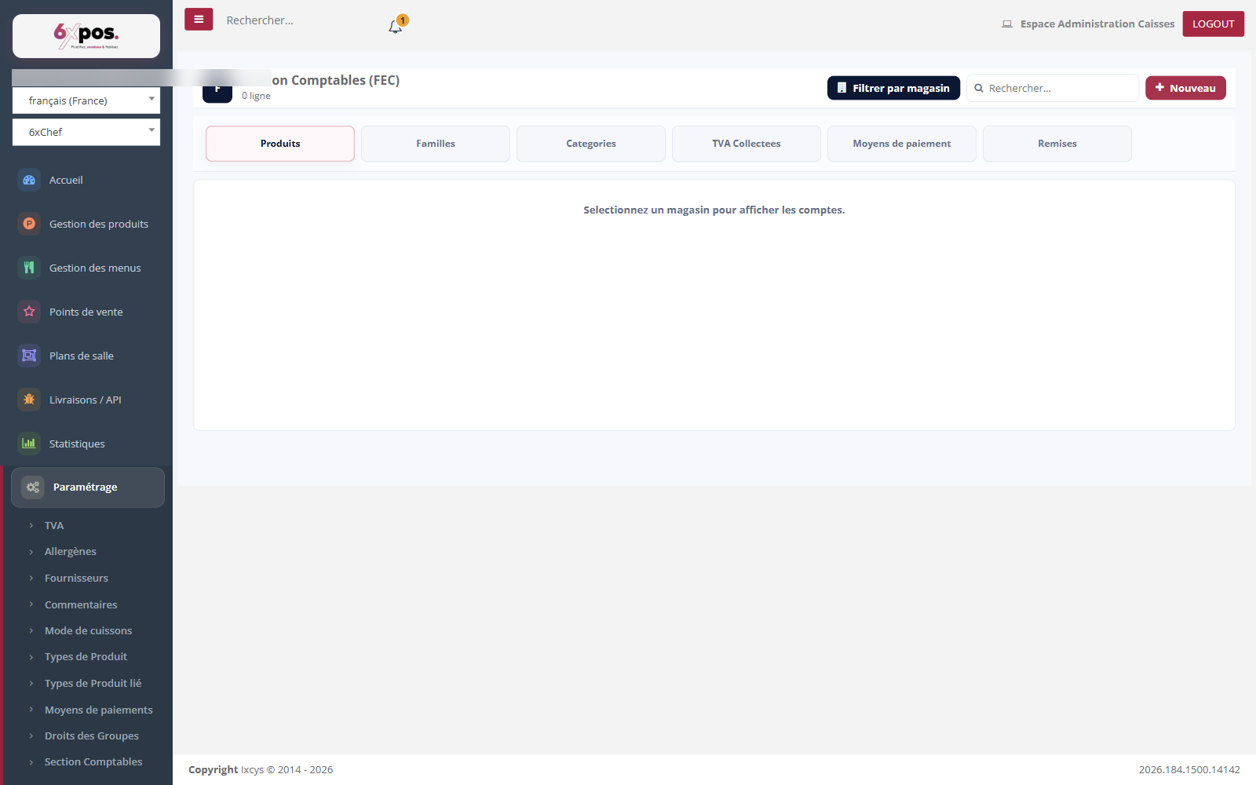Toggle the sidebar hamburger menu button
This screenshot has height=785, width=1256.
click(199, 19)
